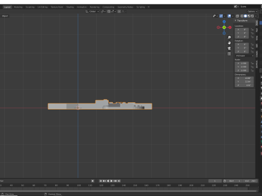The width and height of the screenshot is (262, 196).
Task: Lock the Location X value
Action: pyautogui.click(x=252, y=29)
